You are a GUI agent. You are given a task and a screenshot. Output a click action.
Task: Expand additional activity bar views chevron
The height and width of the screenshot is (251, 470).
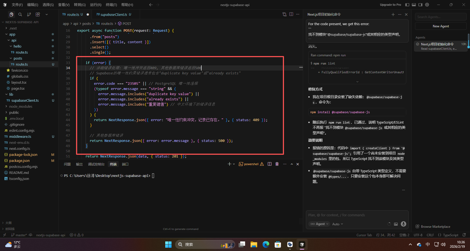click(47, 14)
